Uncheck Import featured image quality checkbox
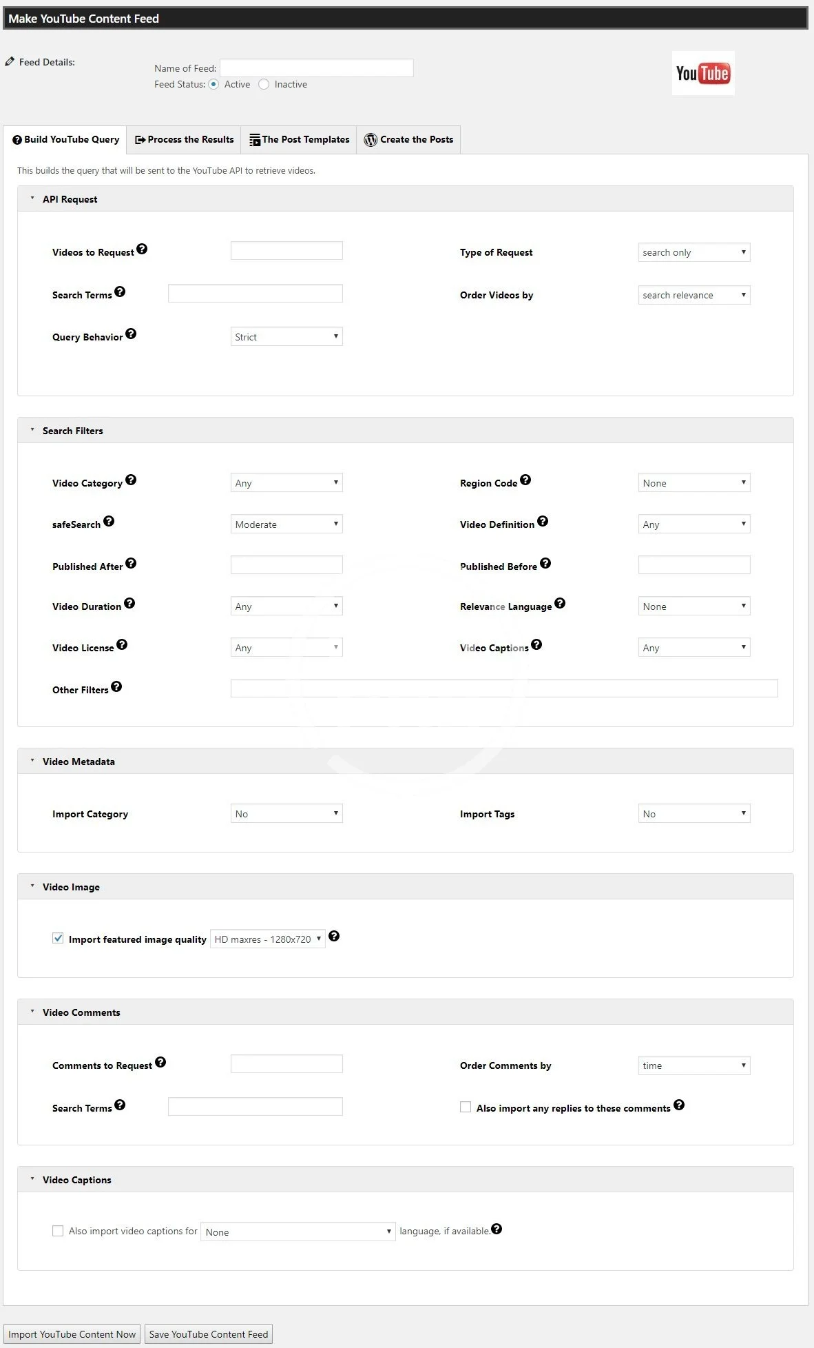The width and height of the screenshot is (814, 1348). click(59, 939)
